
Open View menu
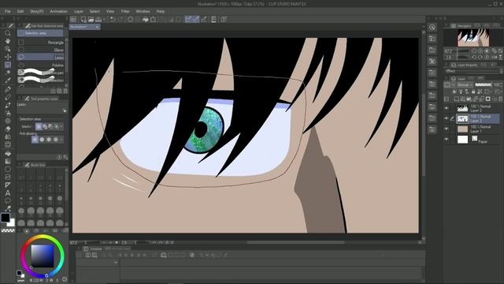pos(110,11)
